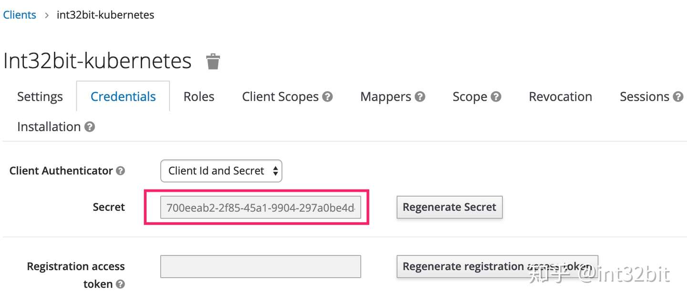
Task: Click help icon beside Client Scopes tab
Action: [327, 96]
